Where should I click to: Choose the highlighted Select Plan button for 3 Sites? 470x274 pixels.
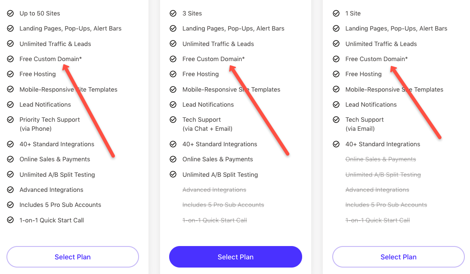235,257
